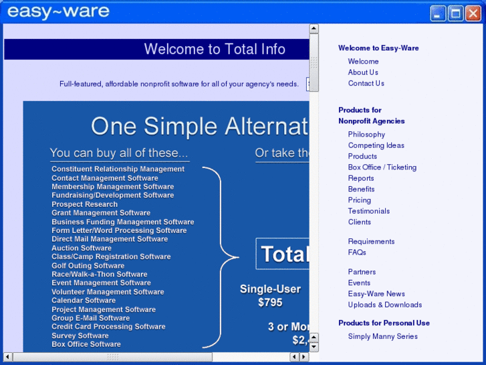Click "Welcome to Easy-Ware" section heading
This screenshot has width=486, height=365.
coord(378,48)
